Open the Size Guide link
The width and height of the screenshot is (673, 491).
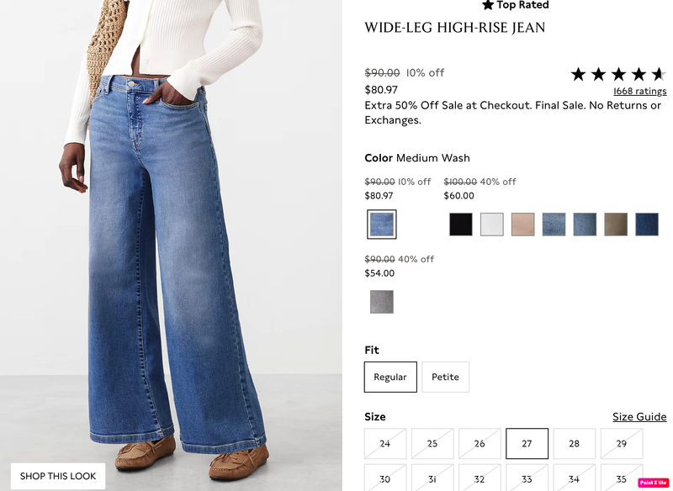click(x=639, y=417)
